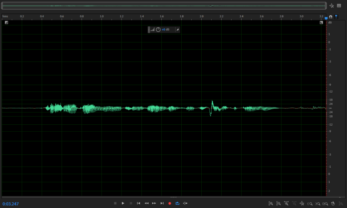Image resolution: width=347 pixels, height=208 pixels.
Task: Adjust the gain knob in the HUD
Action: [158, 29]
